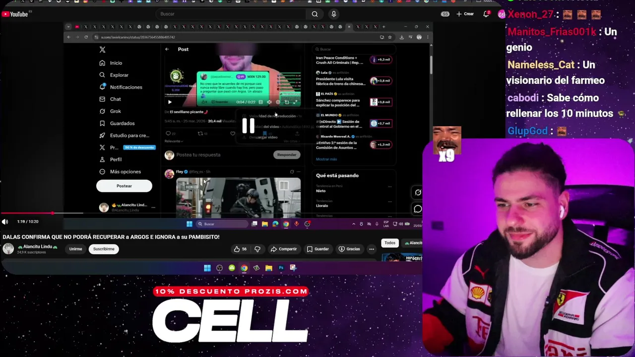Click the white Postear button
The image size is (635, 357).
[x=124, y=186]
